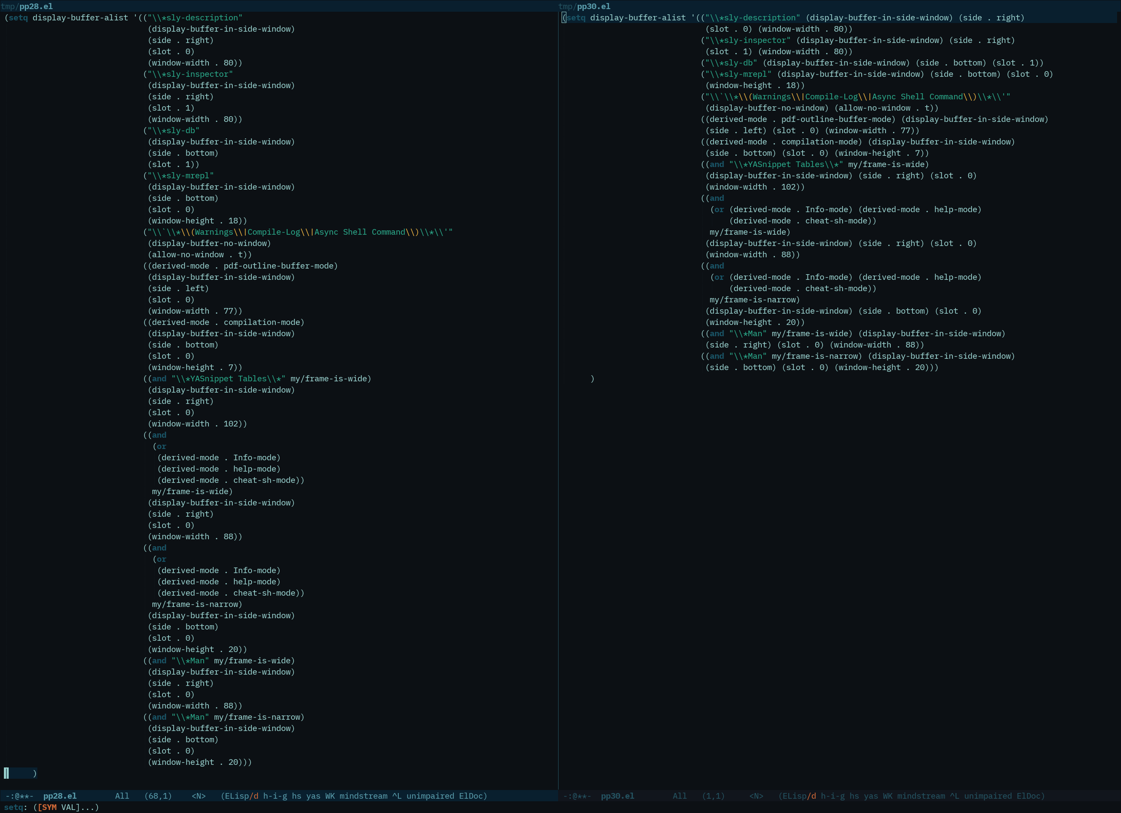Viewport: 1121px width, 813px height.
Task: Click (window-width . 77)) line in pp28.el
Action: [195, 311]
